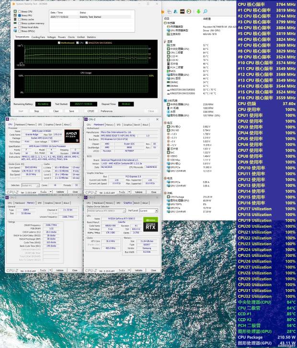Select the Stability Test Started log row

pyautogui.click(x=91, y=17)
